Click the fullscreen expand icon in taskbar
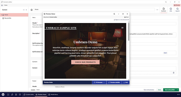The width and height of the screenshot is (181, 97). pos(8,95)
